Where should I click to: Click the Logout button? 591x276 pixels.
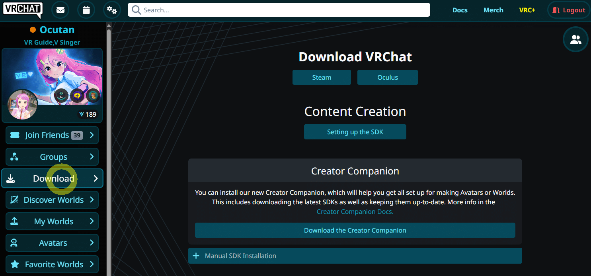tap(568, 10)
